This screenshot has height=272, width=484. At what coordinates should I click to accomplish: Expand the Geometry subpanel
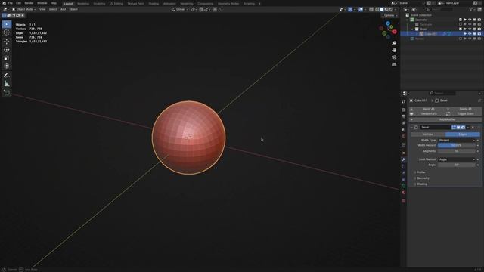tap(422, 178)
